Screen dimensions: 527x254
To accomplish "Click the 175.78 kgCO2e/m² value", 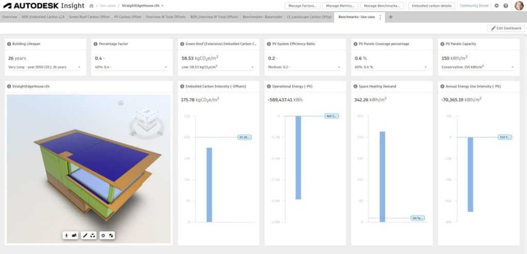I will click(200, 100).
